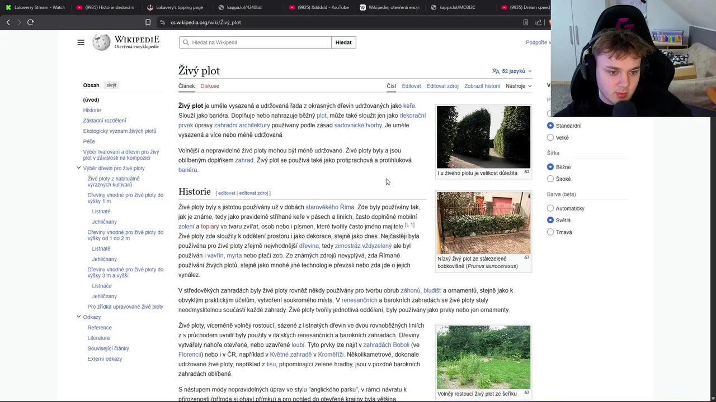Screen dimensions: 716x402
Task: Enlarge the šeříku hedge image via icon
Action: click(x=526, y=393)
